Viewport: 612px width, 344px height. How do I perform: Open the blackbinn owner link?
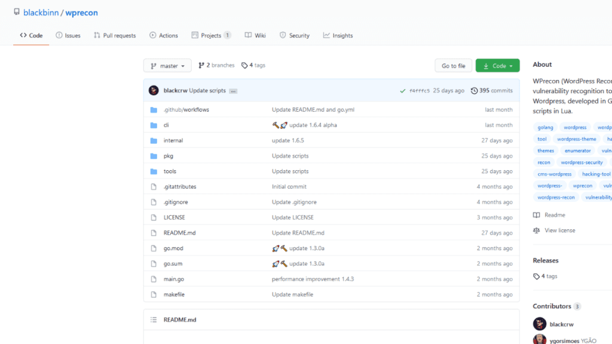[41, 13]
